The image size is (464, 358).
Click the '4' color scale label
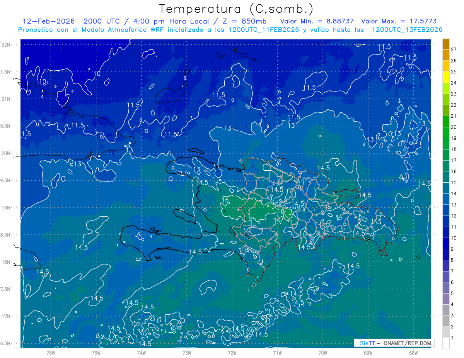click(x=452, y=304)
